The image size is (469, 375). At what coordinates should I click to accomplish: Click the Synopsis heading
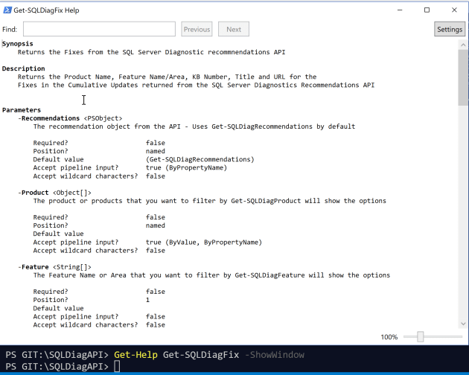tap(18, 44)
